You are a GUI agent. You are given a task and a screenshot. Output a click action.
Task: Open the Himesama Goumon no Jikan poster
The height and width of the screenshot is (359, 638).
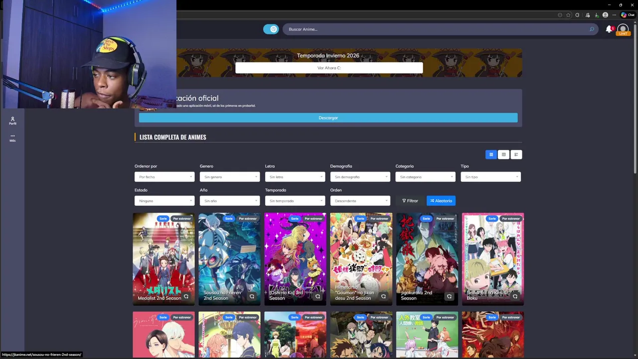pyautogui.click(x=361, y=258)
